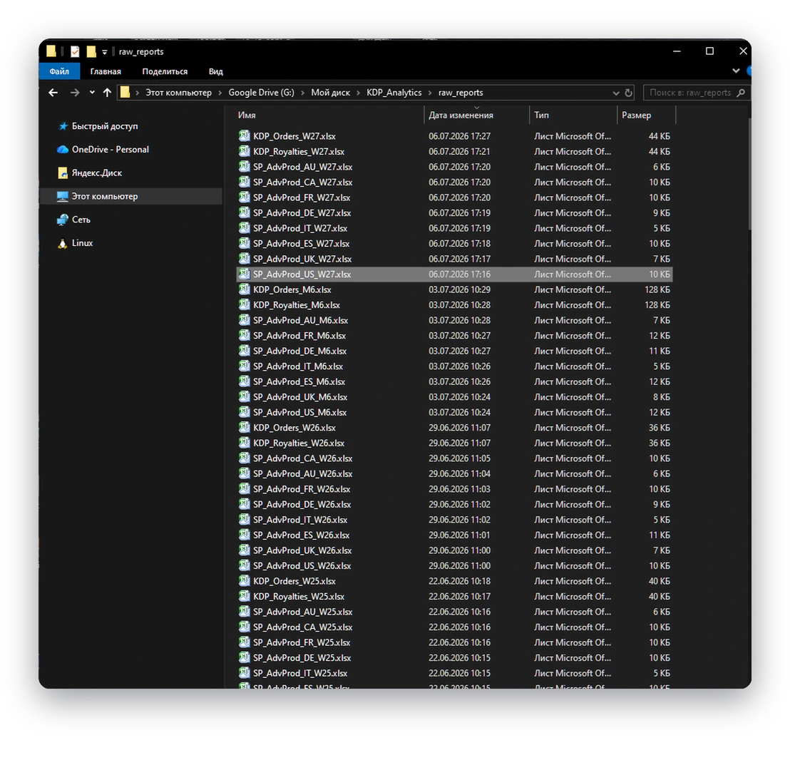
Task: Go back with the left arrow
Action: tap(53, 93)
